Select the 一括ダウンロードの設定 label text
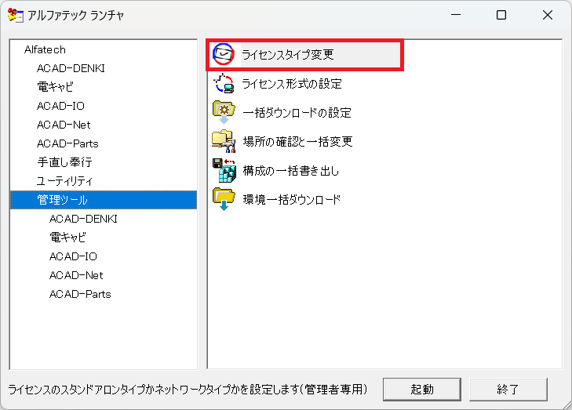Viewport: 572px width, 410px height. pos(297,112)
